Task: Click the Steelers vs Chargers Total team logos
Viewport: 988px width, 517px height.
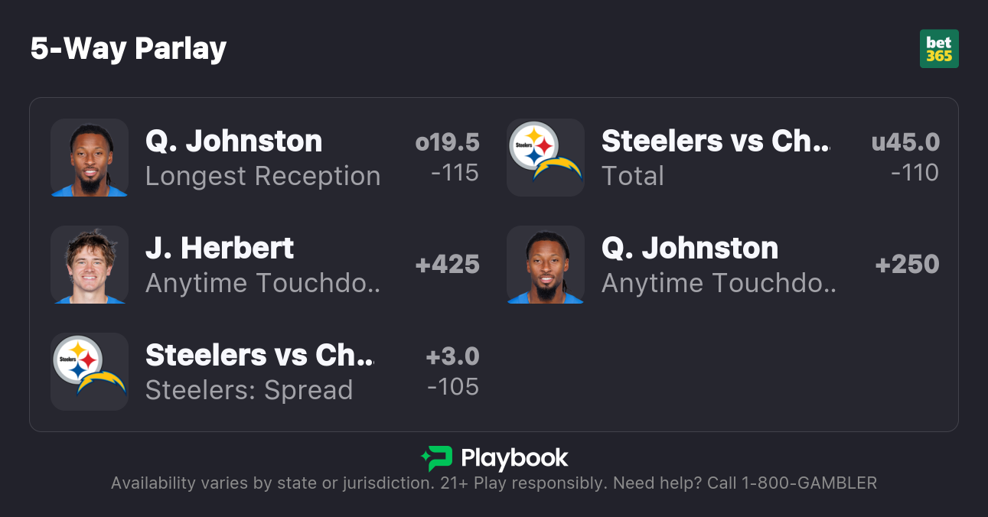Action: (546, 158)
